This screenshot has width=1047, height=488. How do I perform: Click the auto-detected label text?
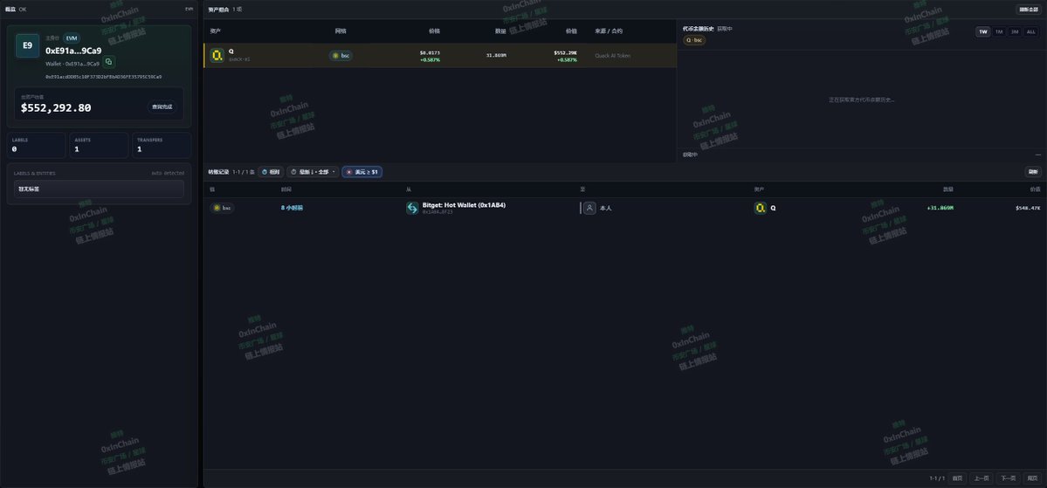coord(168,174)
